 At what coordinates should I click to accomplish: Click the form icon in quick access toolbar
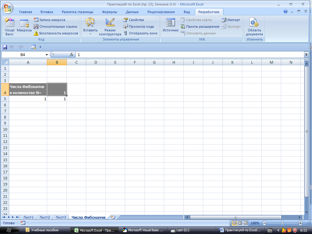(x=34, y=47)
